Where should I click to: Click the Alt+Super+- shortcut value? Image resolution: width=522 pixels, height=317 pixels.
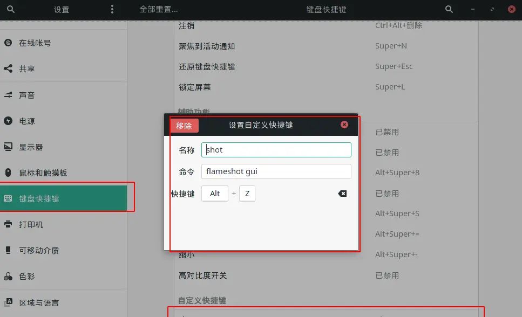click(396, 254)
